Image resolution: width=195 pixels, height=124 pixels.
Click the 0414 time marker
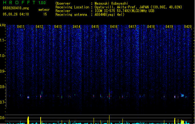[x=77, y=27]
